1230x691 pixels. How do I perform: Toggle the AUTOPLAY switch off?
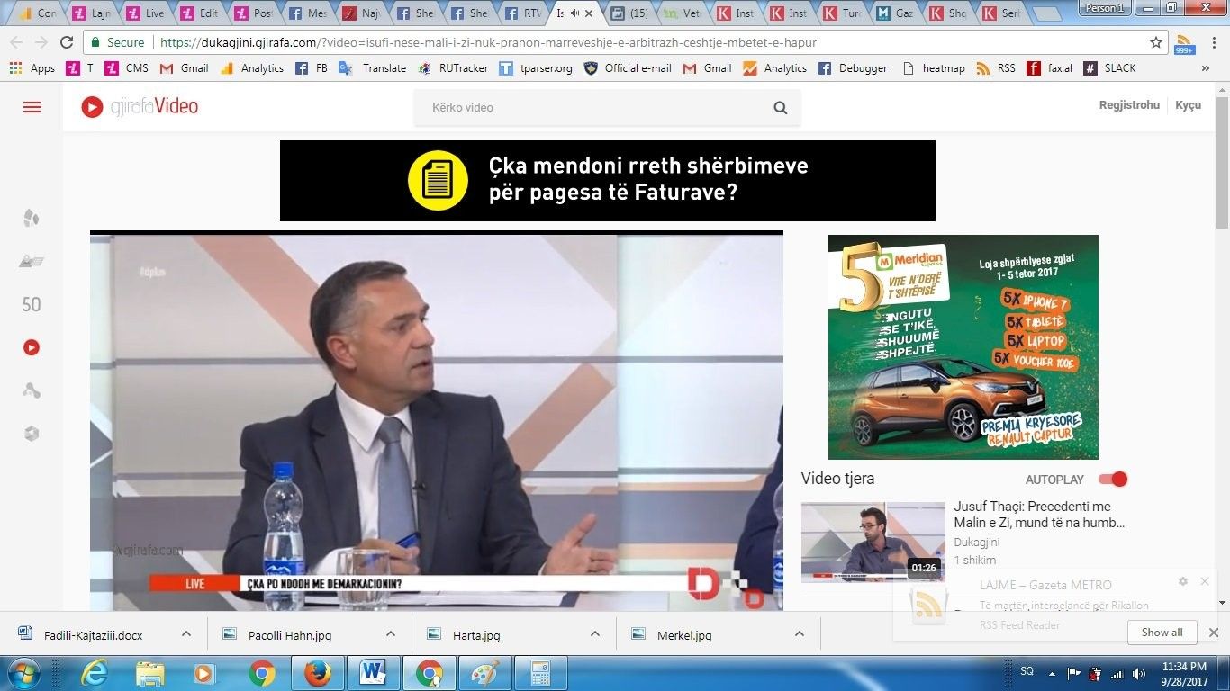pos(1113,480)
